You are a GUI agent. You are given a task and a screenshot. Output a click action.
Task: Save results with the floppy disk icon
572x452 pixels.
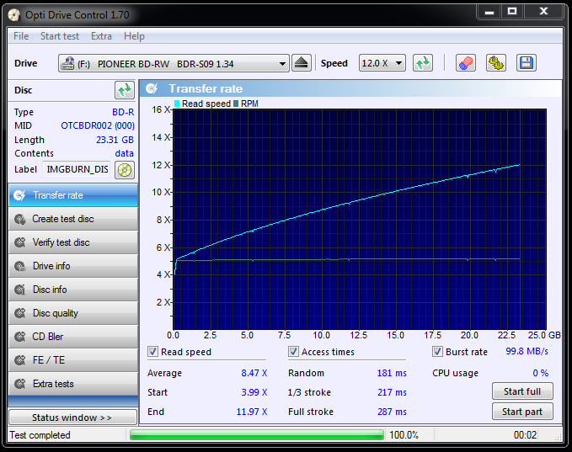tap(527, 63)
